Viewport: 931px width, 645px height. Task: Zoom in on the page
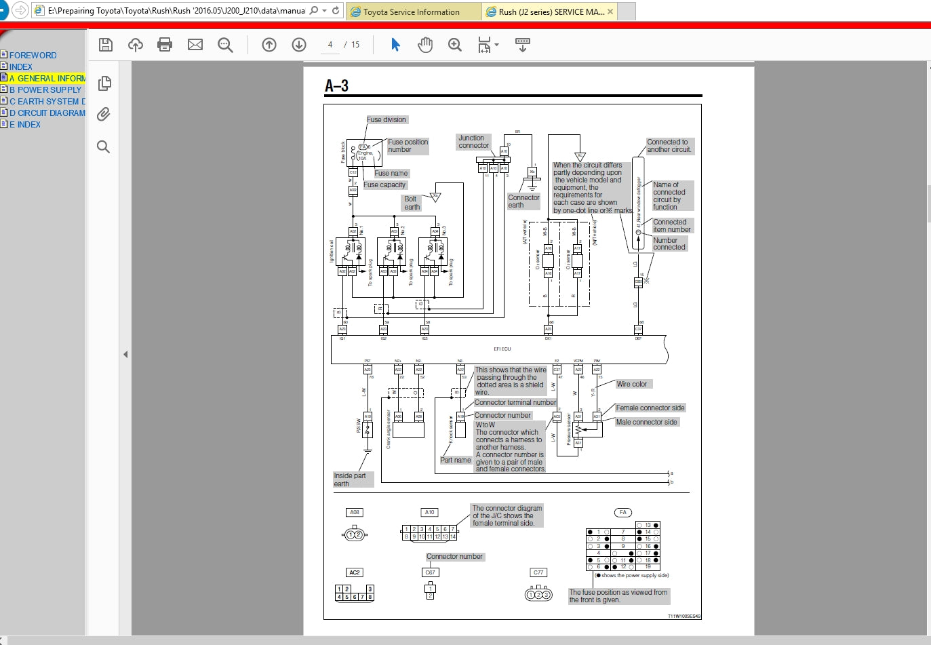454,45
